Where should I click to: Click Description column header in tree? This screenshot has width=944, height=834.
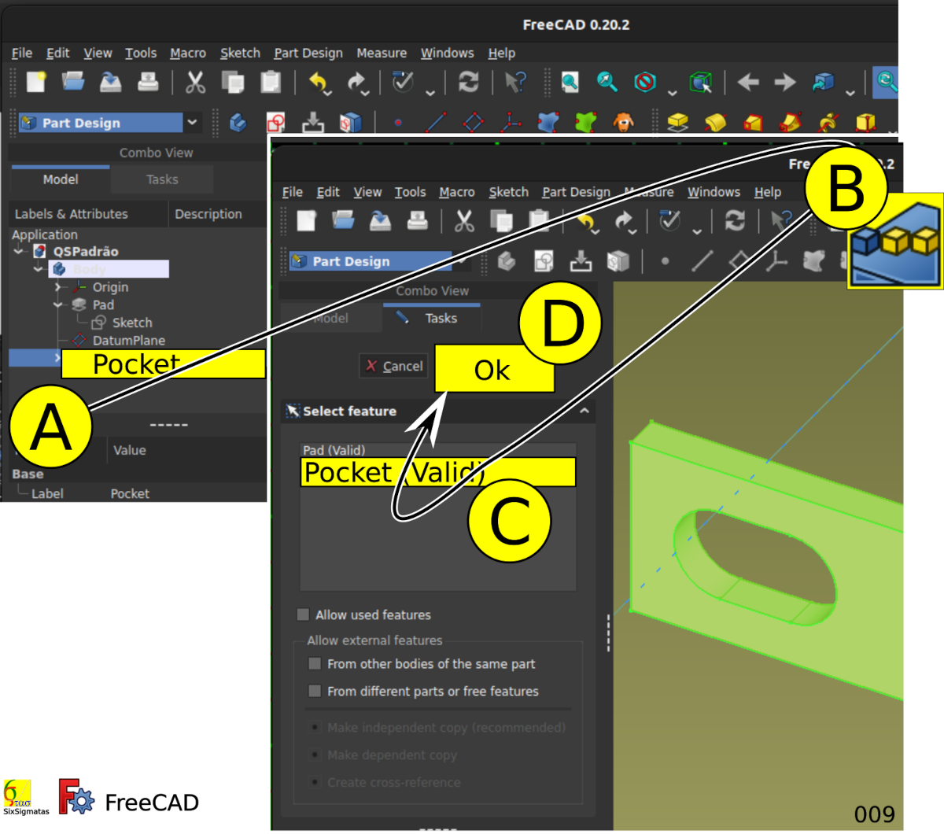point(208,214)
